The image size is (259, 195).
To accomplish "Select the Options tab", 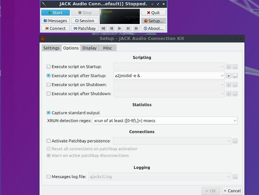I will [x=71, y=48].
